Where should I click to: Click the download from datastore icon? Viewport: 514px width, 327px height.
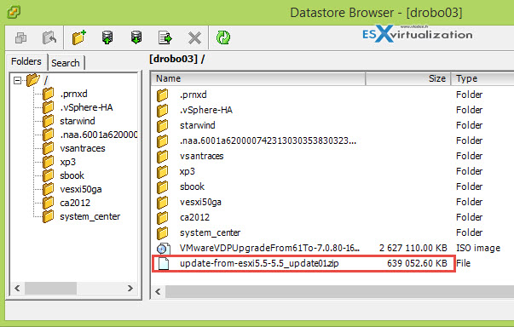pyautogui.click(x=136, y=37)
